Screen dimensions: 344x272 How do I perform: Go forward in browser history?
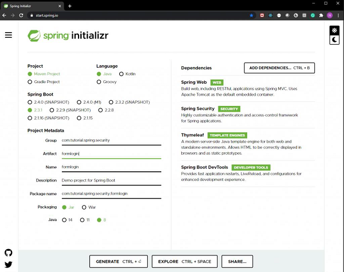coord(13,15)
